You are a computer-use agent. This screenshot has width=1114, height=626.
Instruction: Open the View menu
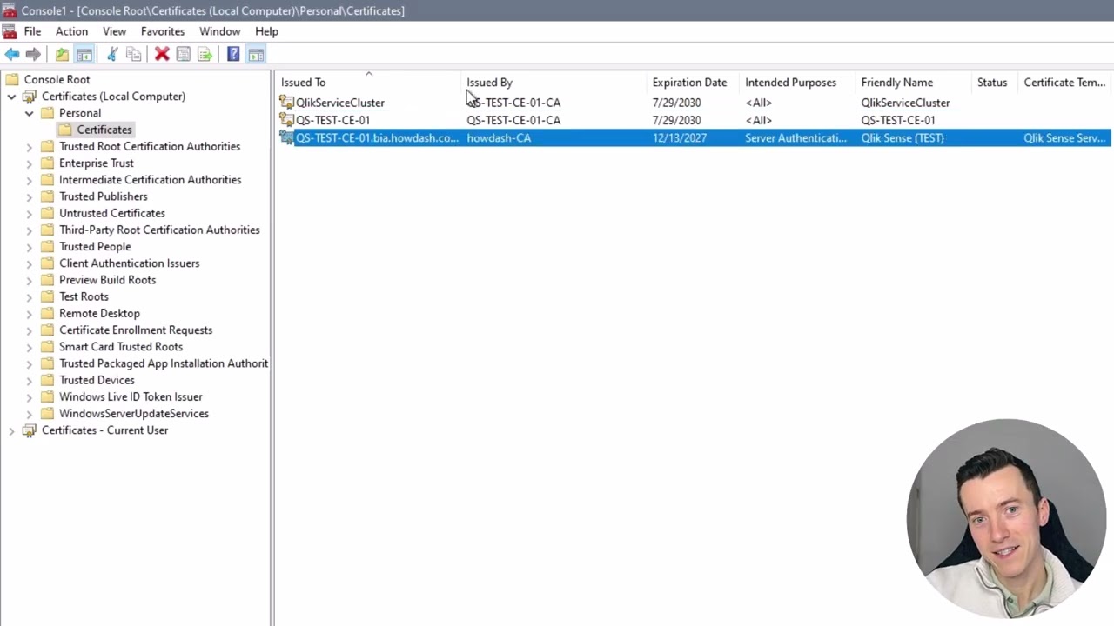click(114, 31)
